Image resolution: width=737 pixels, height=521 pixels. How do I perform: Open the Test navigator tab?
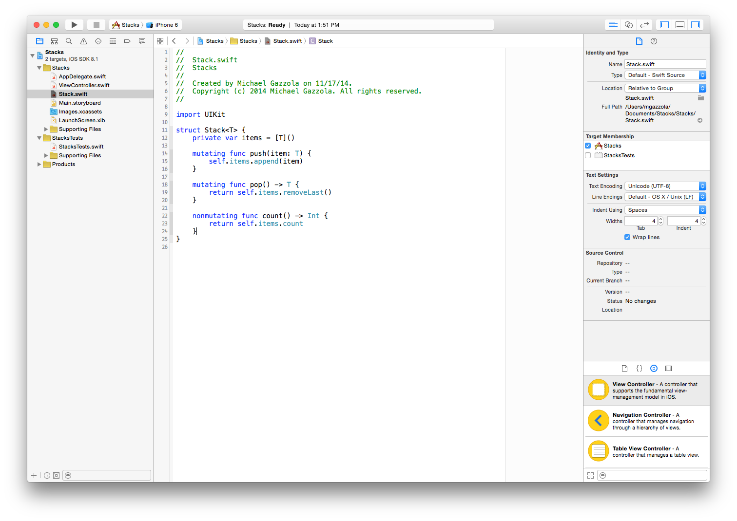click(98, 41)
